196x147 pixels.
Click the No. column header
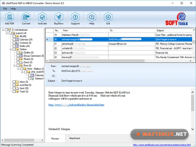pos(57,30)
